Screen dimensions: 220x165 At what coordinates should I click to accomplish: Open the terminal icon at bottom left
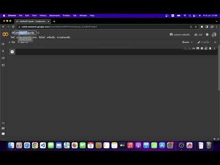[x=3, y=134]
